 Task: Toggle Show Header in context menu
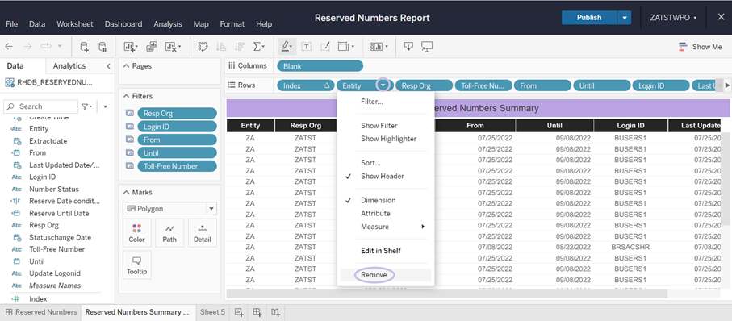coord(383,177)
